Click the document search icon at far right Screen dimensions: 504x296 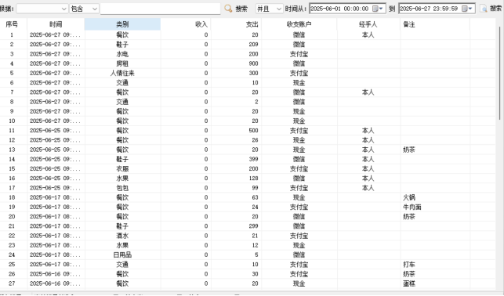[x=484, y=9]
